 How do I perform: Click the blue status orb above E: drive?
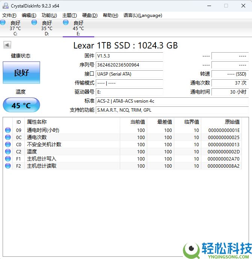click(66, 22)
